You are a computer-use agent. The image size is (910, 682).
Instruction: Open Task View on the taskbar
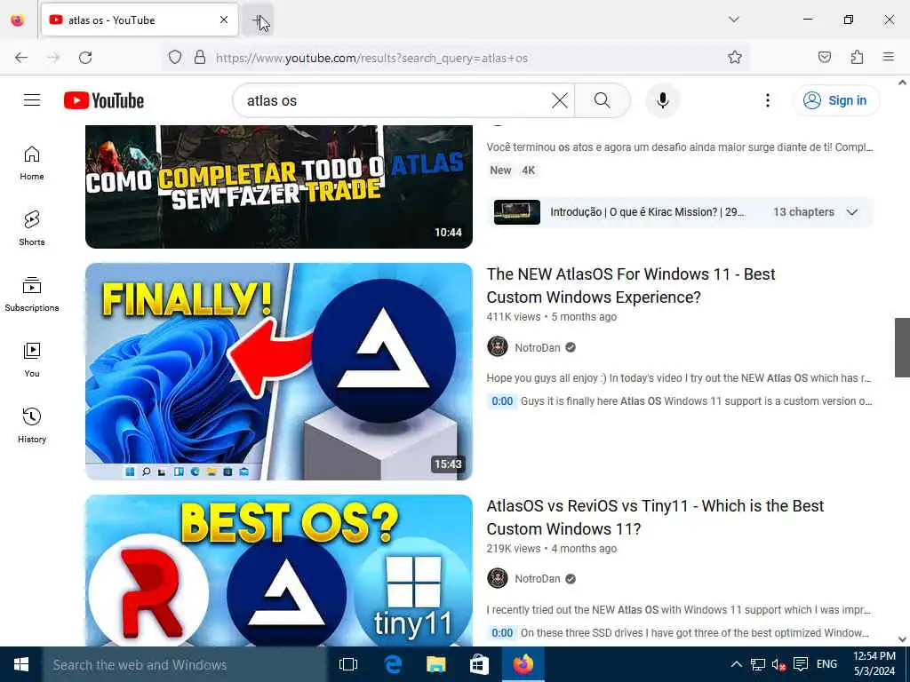[x=348, y=664]
